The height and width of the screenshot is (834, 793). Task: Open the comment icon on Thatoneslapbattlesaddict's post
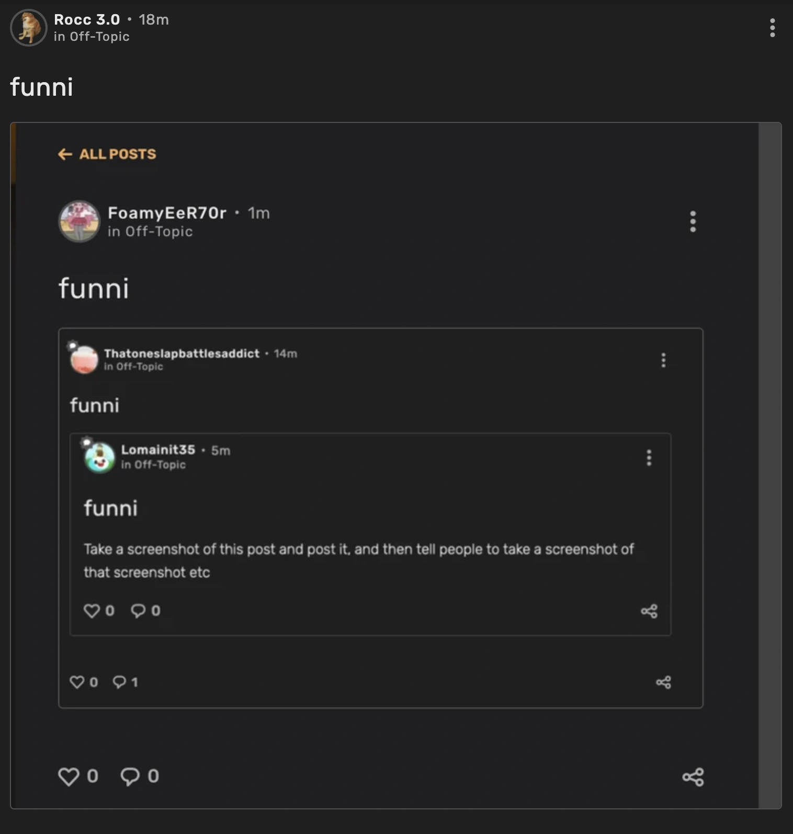pos(120,682)
